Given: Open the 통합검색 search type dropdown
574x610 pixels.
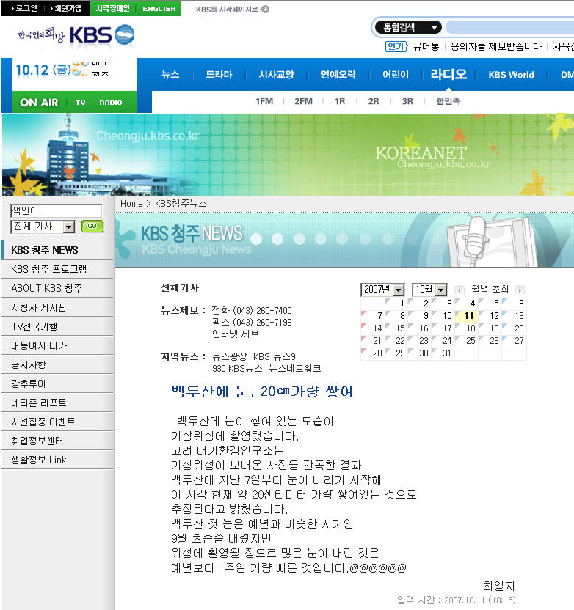Looking at the screenshot, I should [407, 27].
